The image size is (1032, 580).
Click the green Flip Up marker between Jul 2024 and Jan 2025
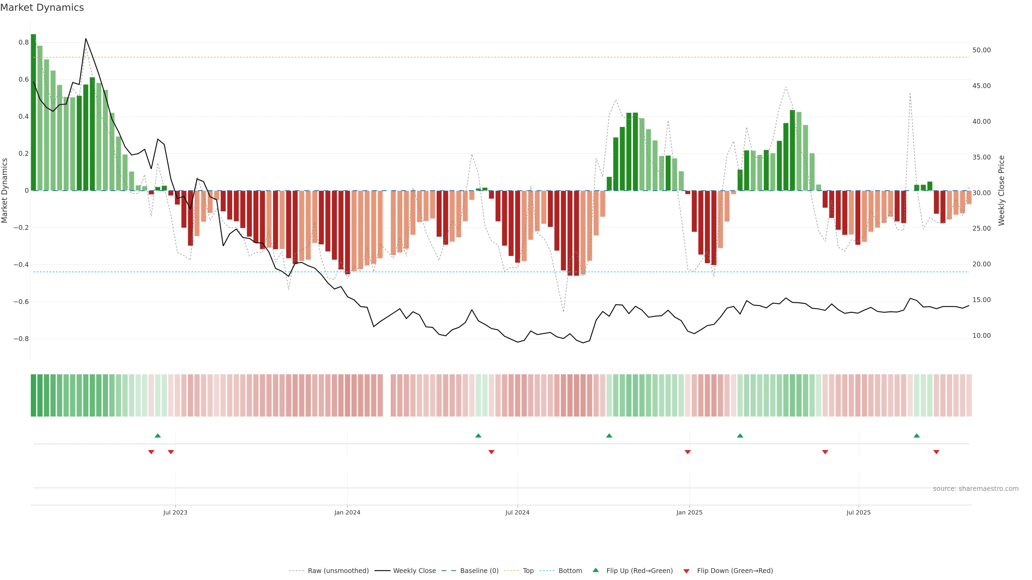(x=609, y=436)
